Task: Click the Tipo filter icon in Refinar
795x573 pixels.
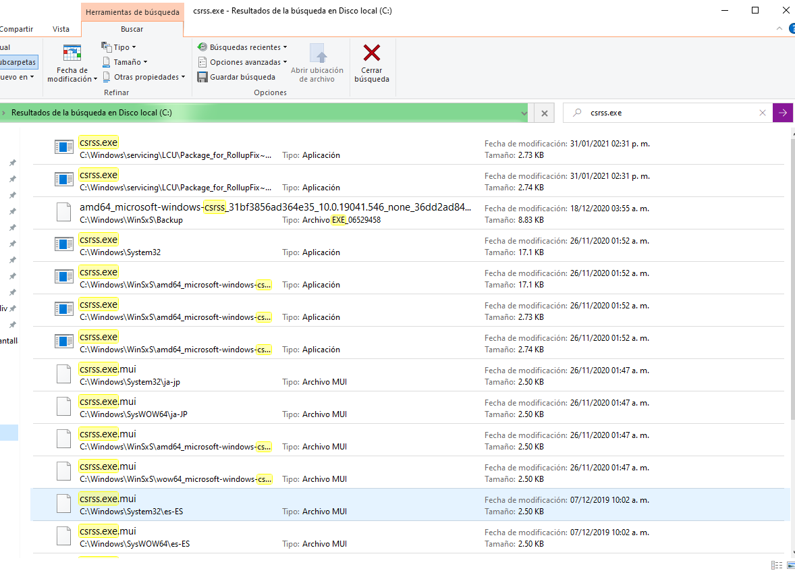Action: pyautogui.click(x=106, y=47)
